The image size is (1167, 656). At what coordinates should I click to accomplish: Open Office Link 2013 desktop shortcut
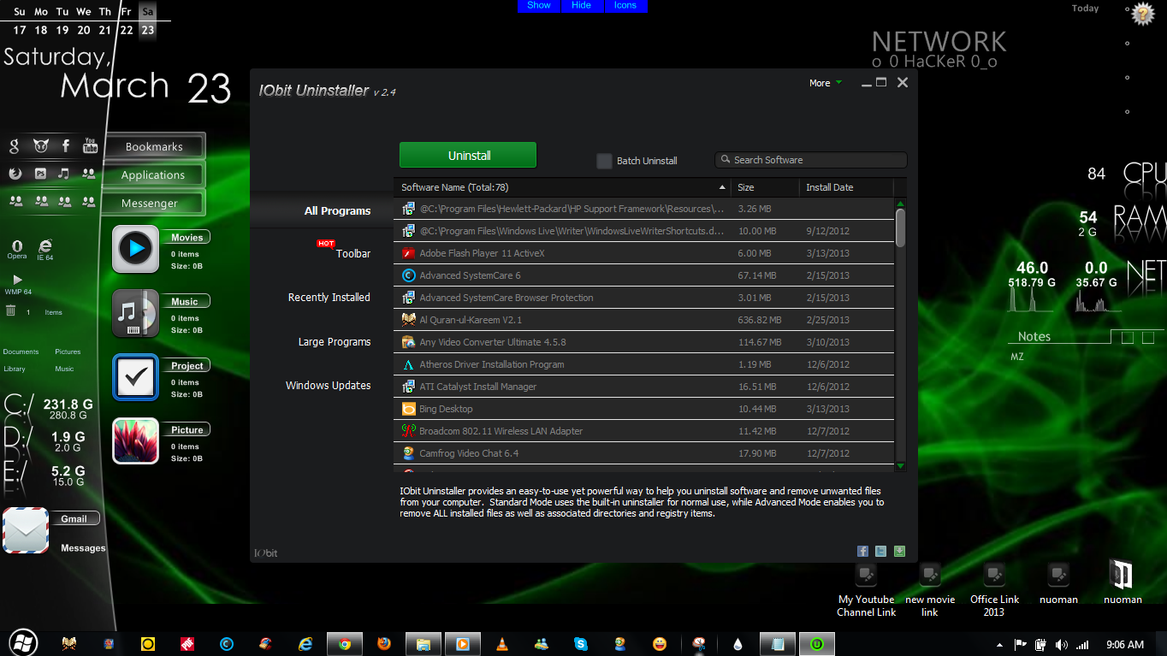coord(994,590)
